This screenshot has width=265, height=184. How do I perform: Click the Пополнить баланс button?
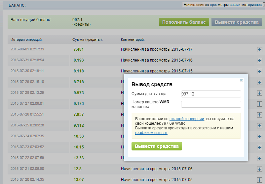184,22
